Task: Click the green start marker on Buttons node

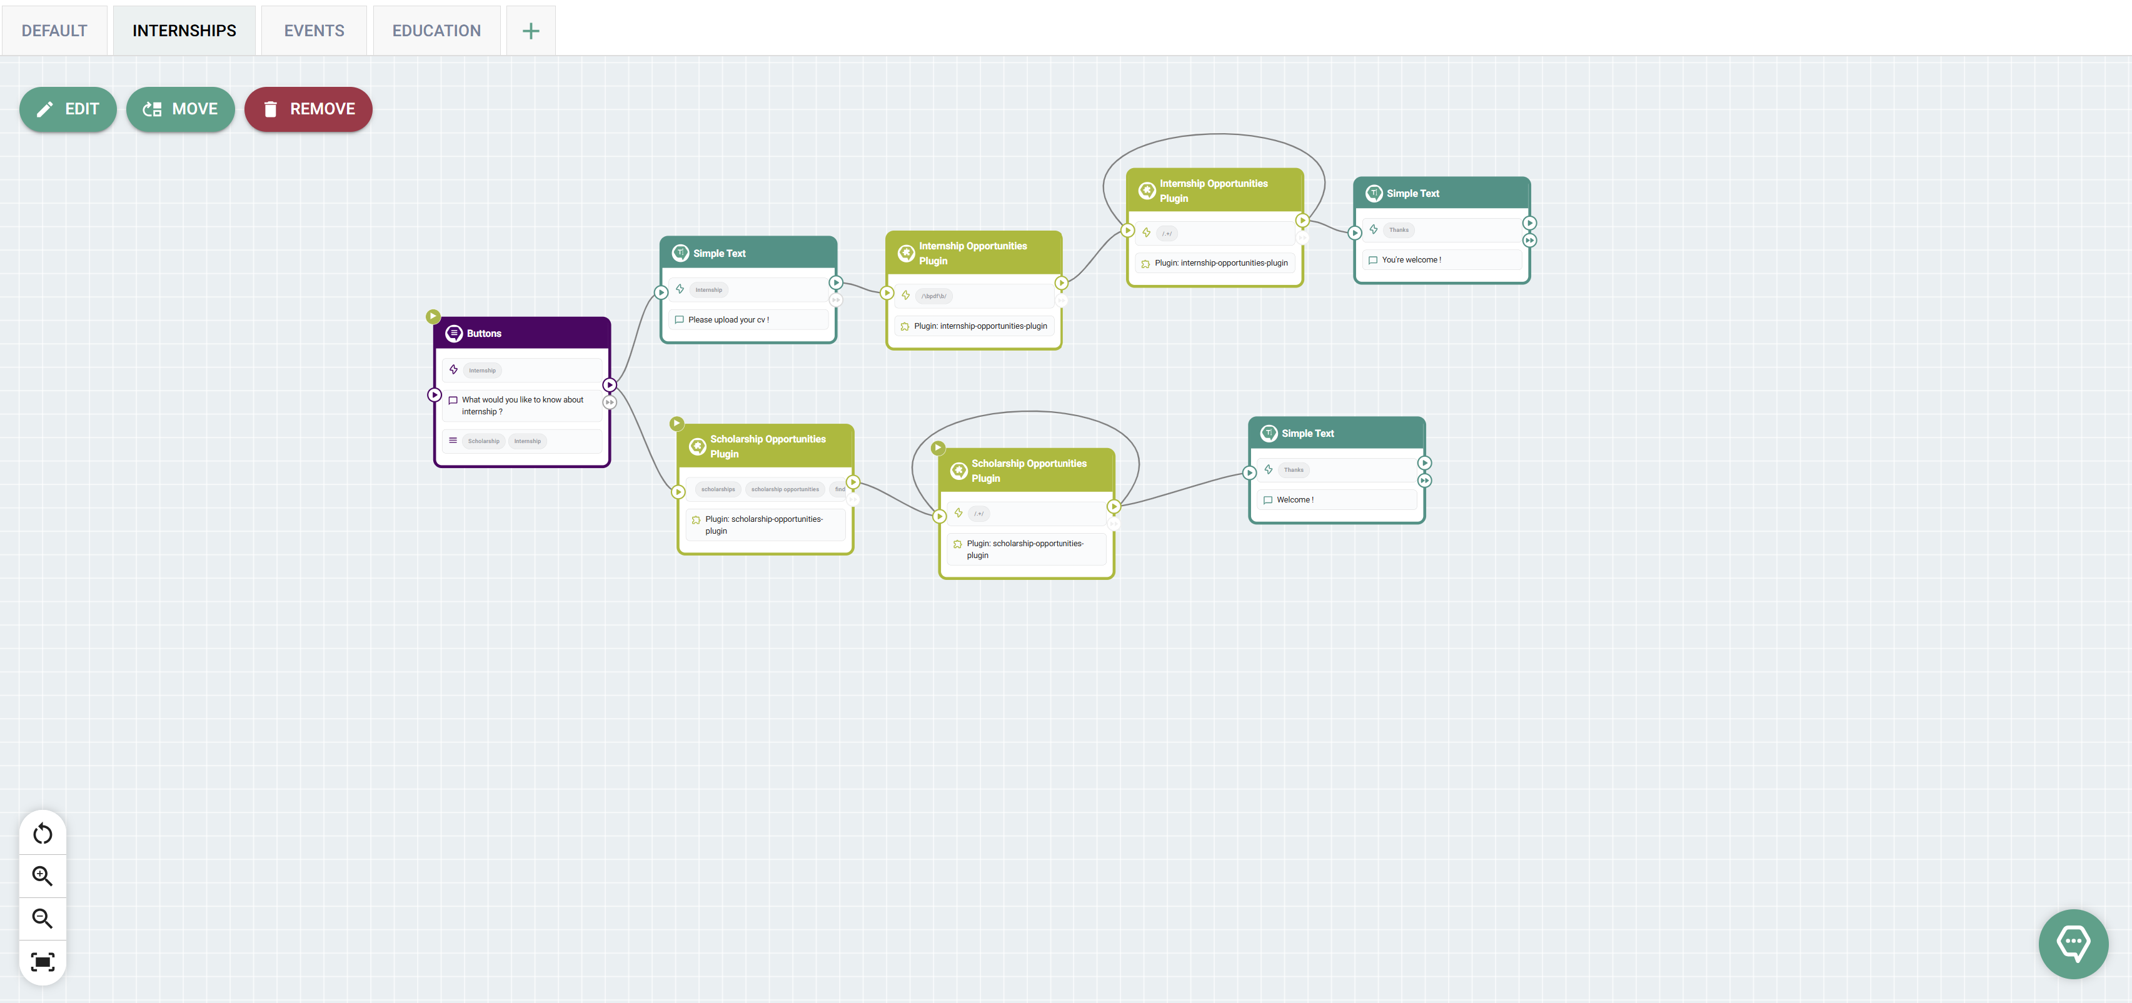Action: click(x=432, y=316)
